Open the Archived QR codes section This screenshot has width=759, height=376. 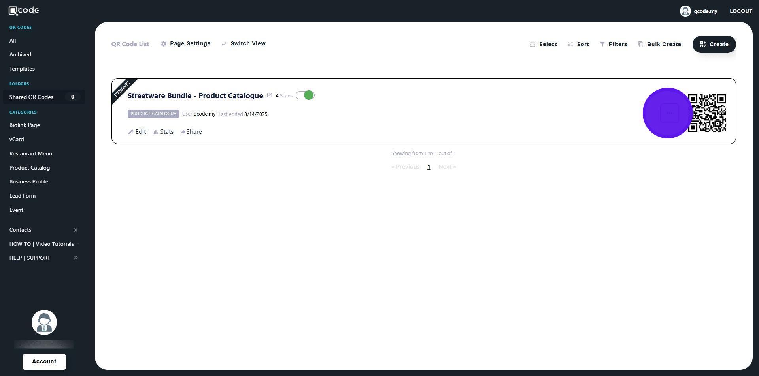pos(20,54)
